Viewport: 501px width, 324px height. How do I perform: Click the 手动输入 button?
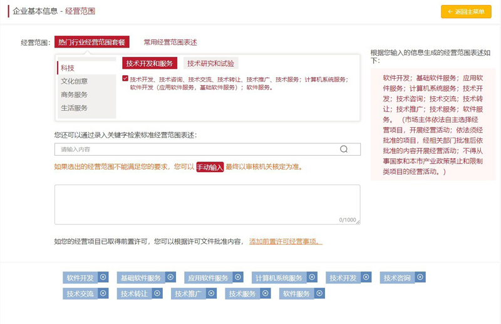coord(209,167)
